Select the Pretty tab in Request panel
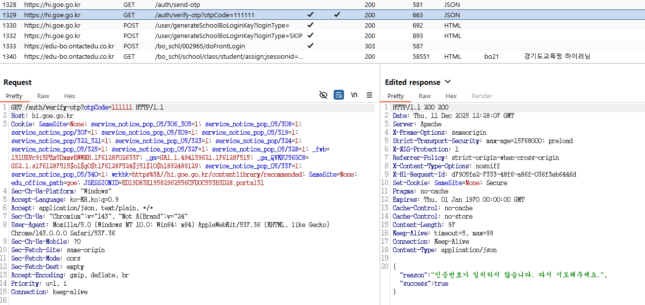Screen dimensions: 645x305 [14, 96]
